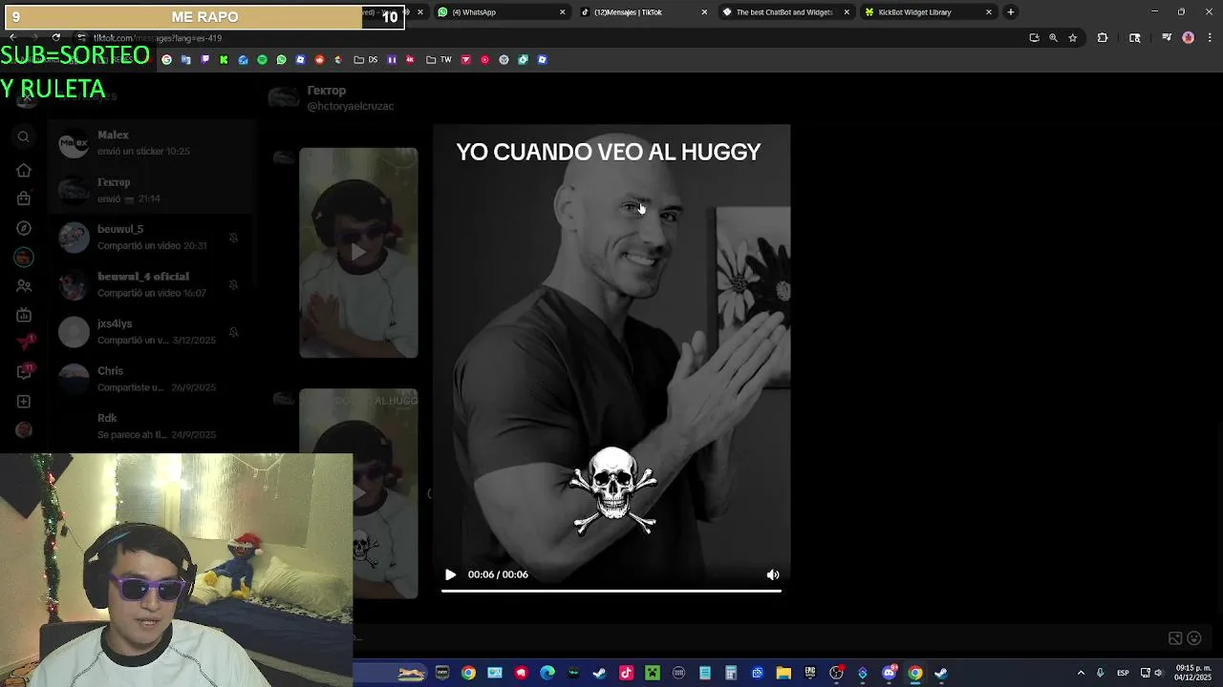Viewport: 1223px width, 687px height.
Task: Mute the video with the speaker icon
Action: pyautogui.click(x=773, y=574)
